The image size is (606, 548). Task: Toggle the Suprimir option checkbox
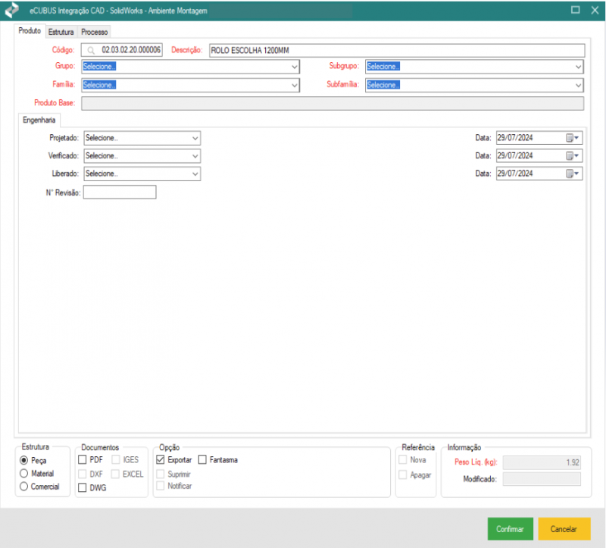tap(161, 474)
